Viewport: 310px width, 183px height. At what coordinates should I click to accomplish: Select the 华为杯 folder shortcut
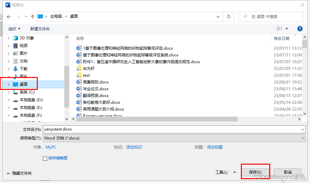pos(89,68)
